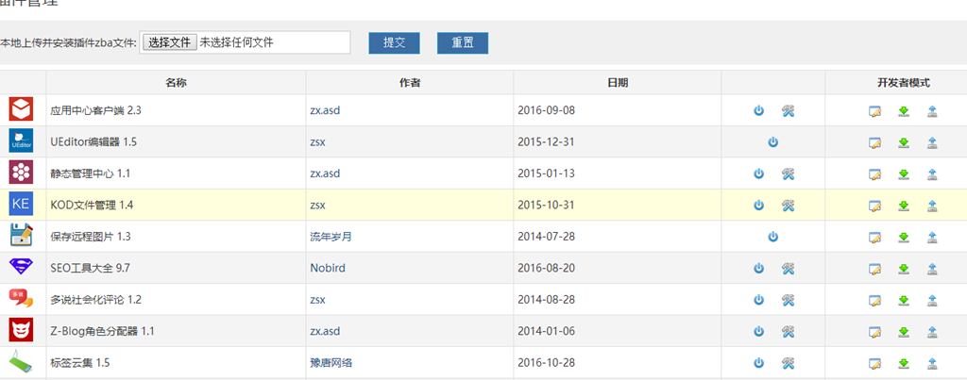Click the edit icon for 标签云集 plugin

[x=875, y=363]
